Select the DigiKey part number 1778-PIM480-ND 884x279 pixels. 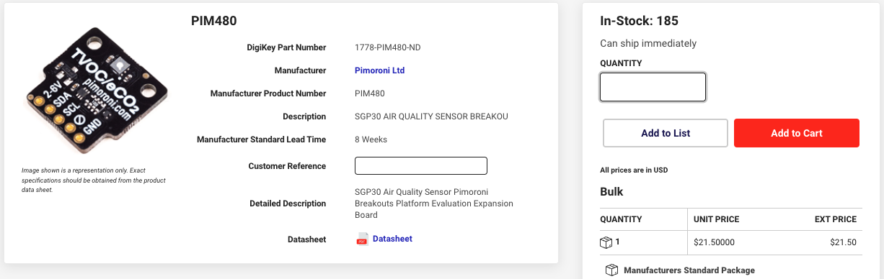click(x=388, y=47)
